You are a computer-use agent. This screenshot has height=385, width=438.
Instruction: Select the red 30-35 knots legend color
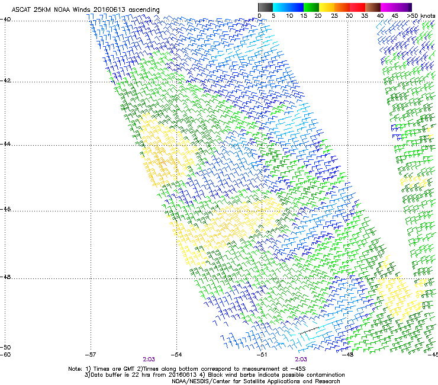[358, 7]
